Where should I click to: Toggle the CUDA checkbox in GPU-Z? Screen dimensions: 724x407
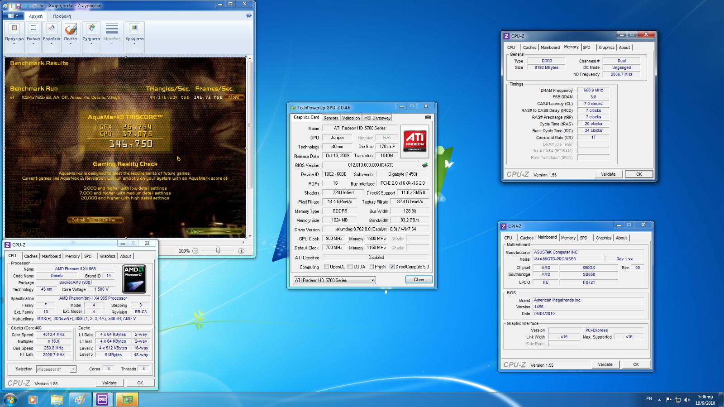350,267
